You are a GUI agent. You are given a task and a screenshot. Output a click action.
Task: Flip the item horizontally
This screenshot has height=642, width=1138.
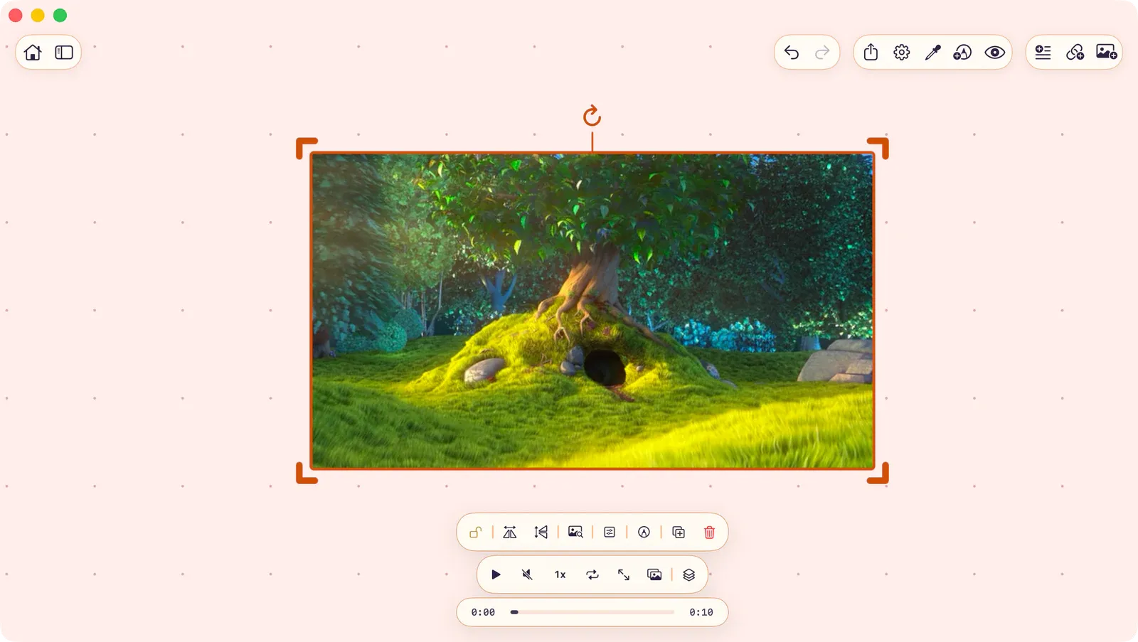[510, 532]
